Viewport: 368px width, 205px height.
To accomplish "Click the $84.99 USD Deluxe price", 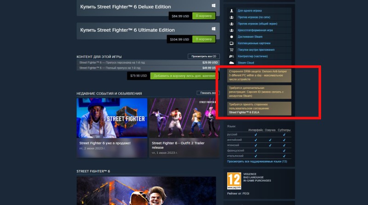I will click(x=180, y=16).
